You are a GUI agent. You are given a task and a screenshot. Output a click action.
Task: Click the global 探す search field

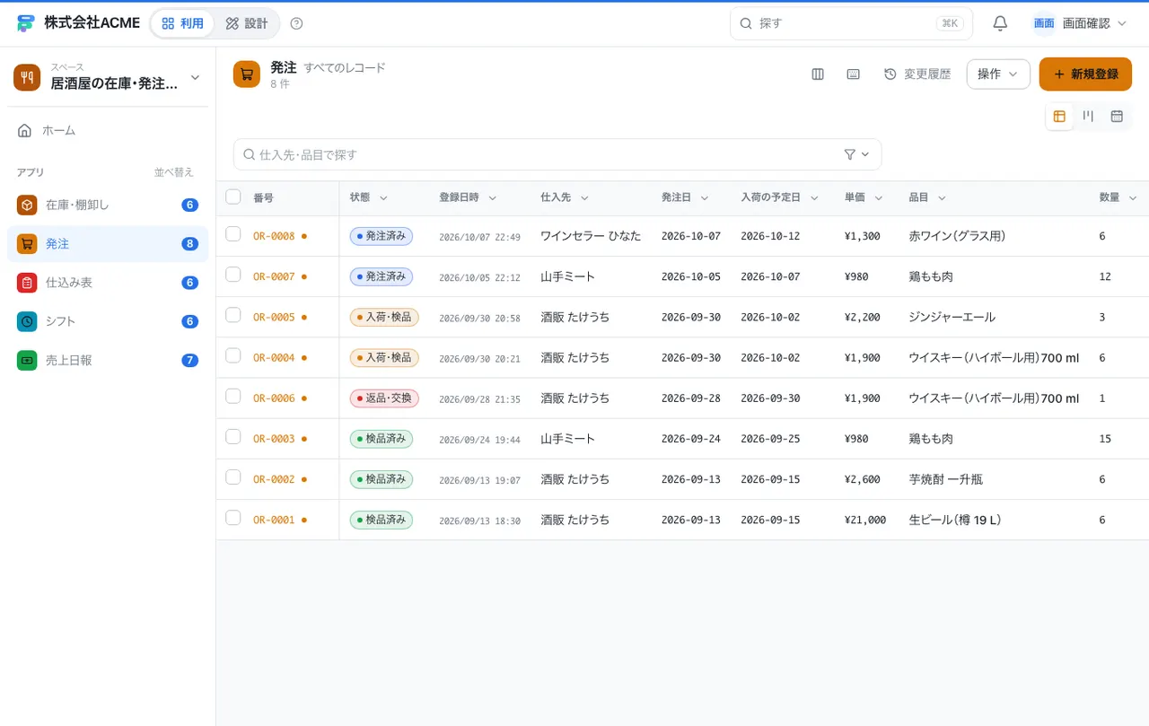tap(851, 23)
